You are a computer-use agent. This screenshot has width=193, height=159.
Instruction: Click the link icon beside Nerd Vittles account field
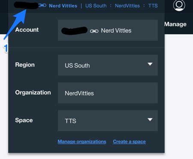[x=94, y=31]
